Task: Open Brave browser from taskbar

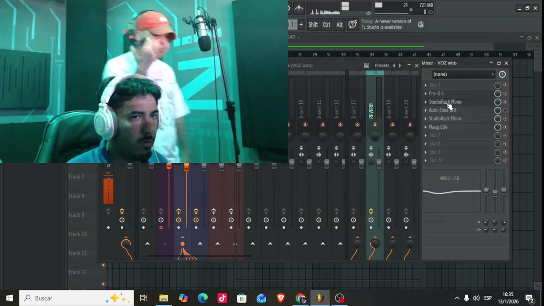Action: click(281, 298)
